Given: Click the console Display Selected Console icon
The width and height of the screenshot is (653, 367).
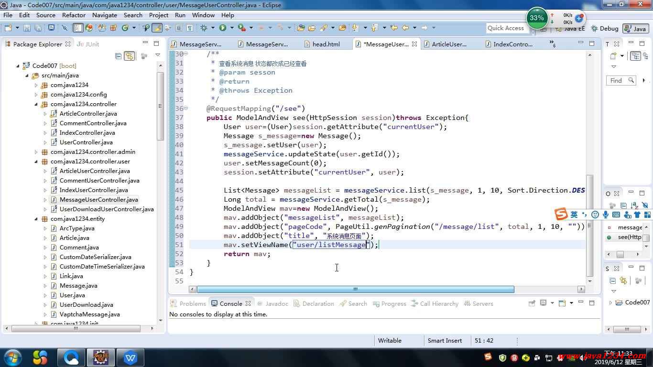Looking at the screenshot, I should coord(543,303).
